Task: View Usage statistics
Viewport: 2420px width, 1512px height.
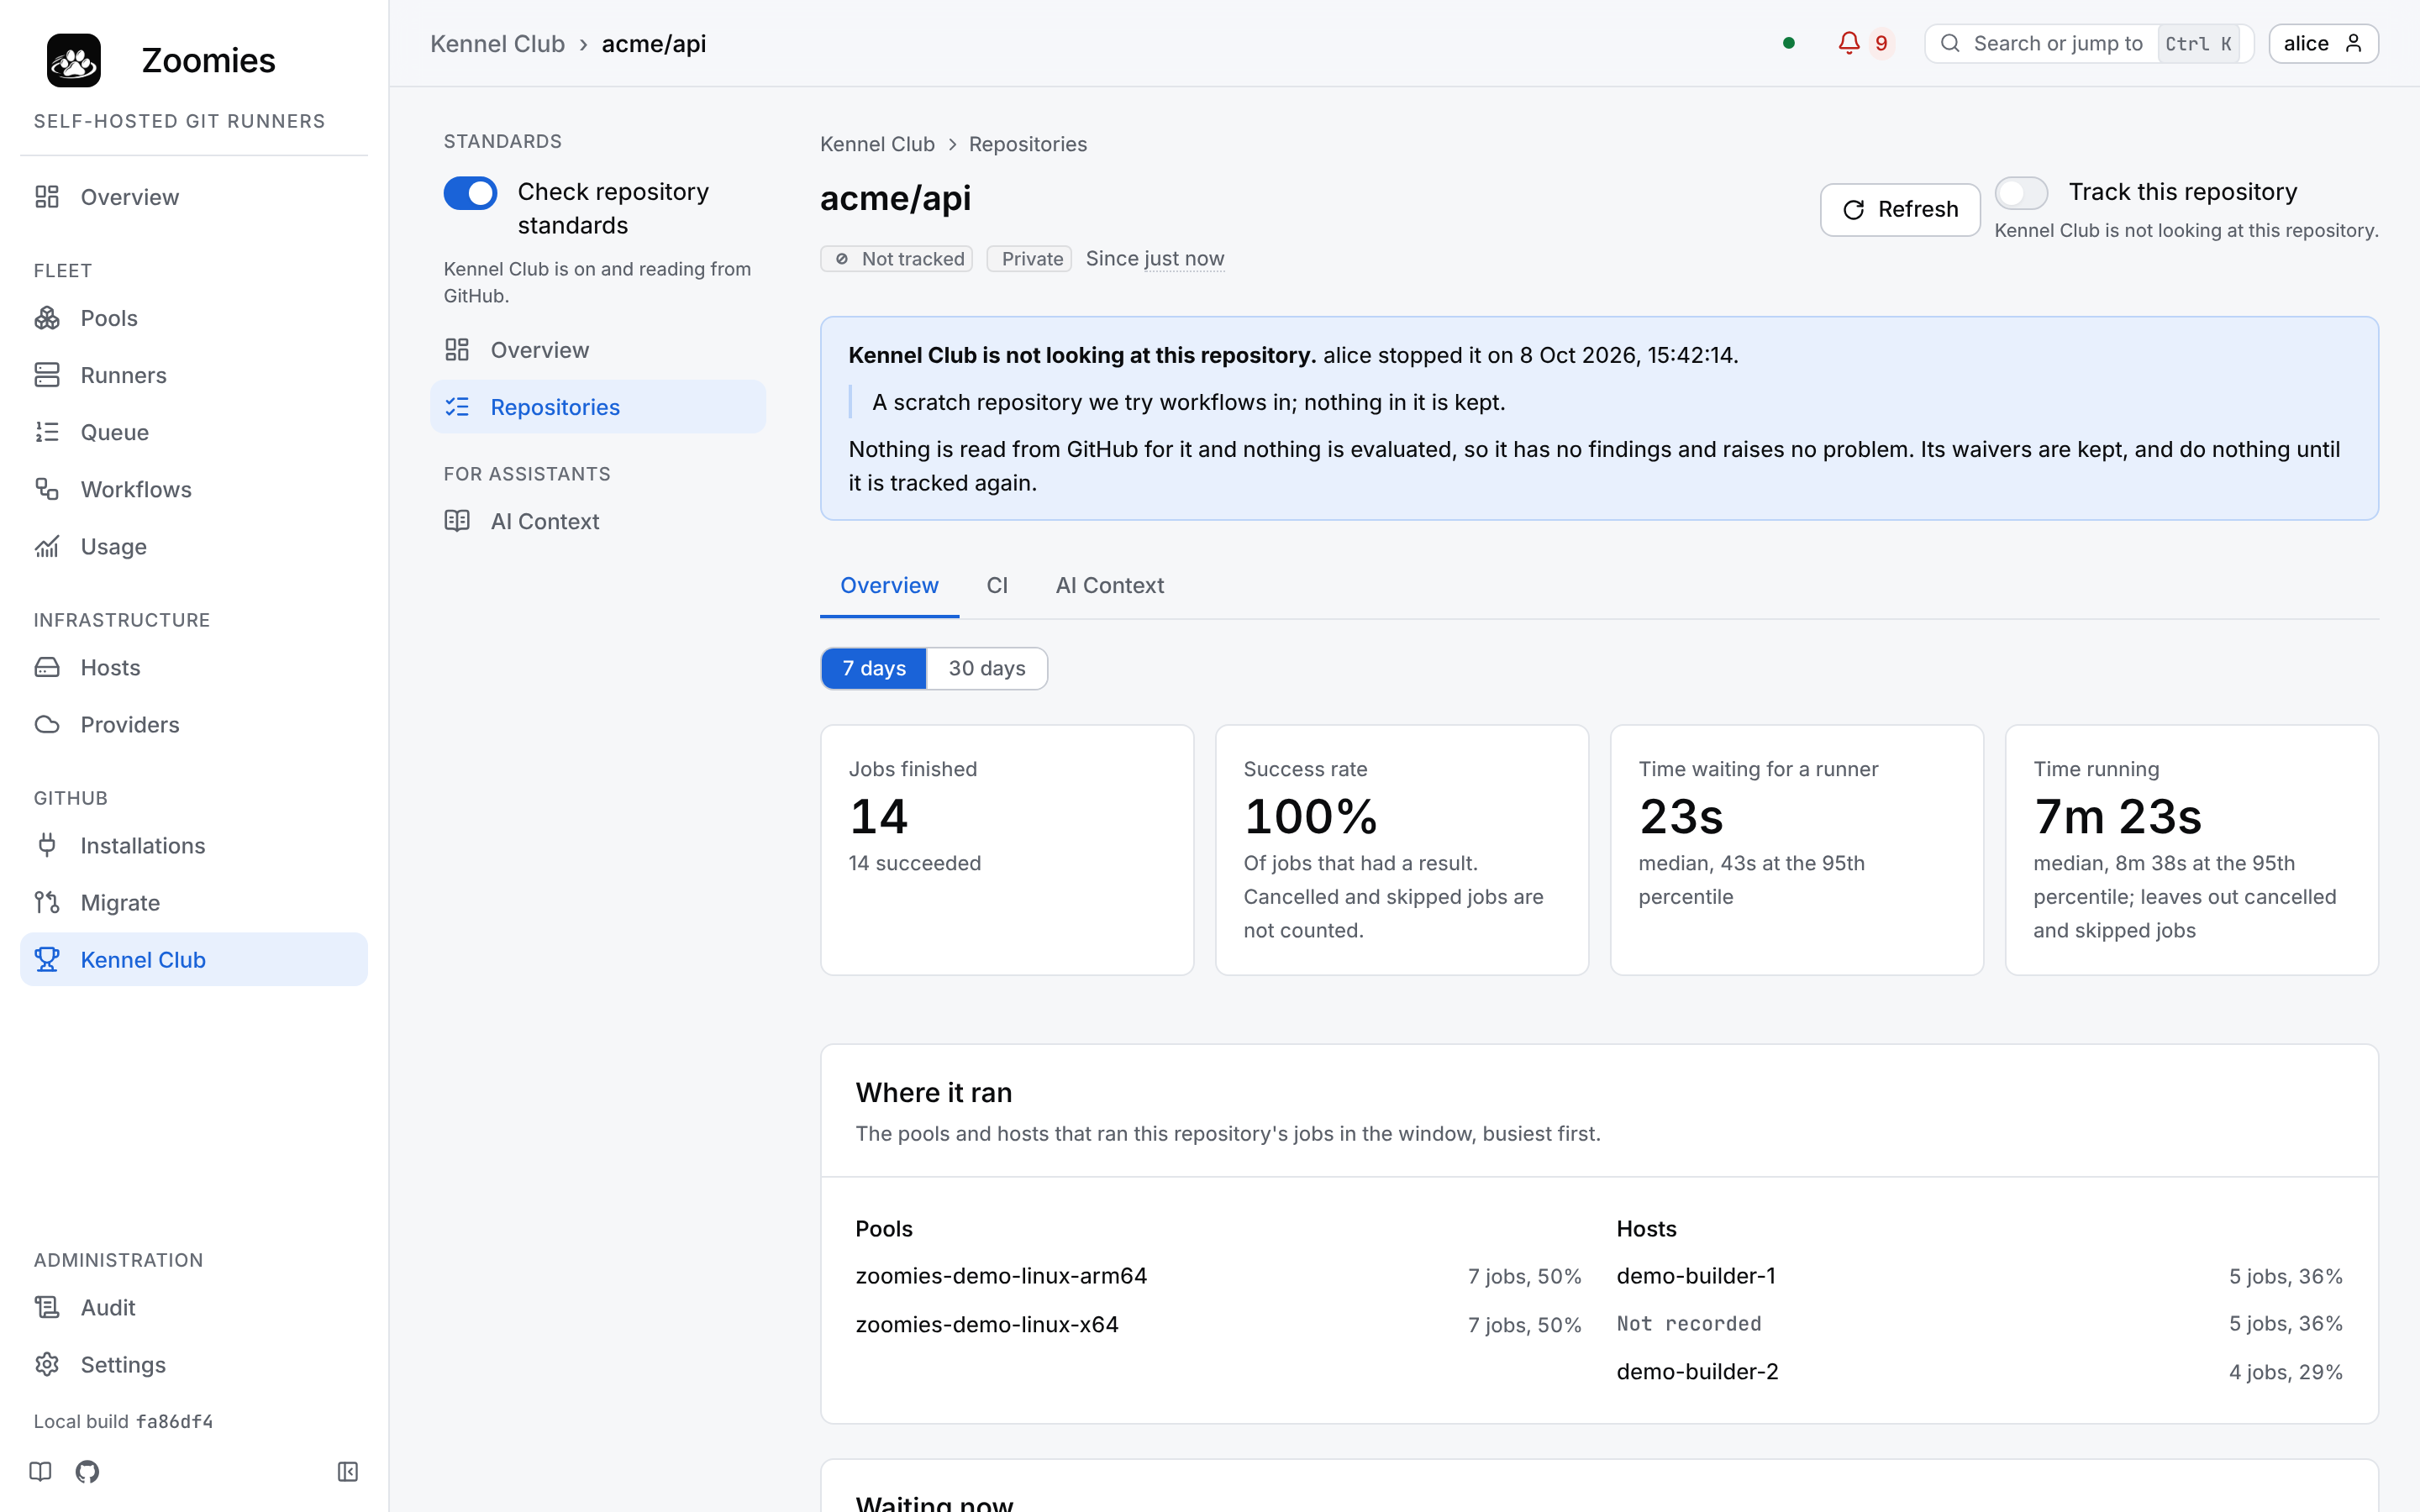Action: pyautogui.click(x=194, y=546)
